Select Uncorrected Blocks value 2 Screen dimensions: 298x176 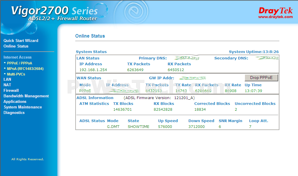236,110
